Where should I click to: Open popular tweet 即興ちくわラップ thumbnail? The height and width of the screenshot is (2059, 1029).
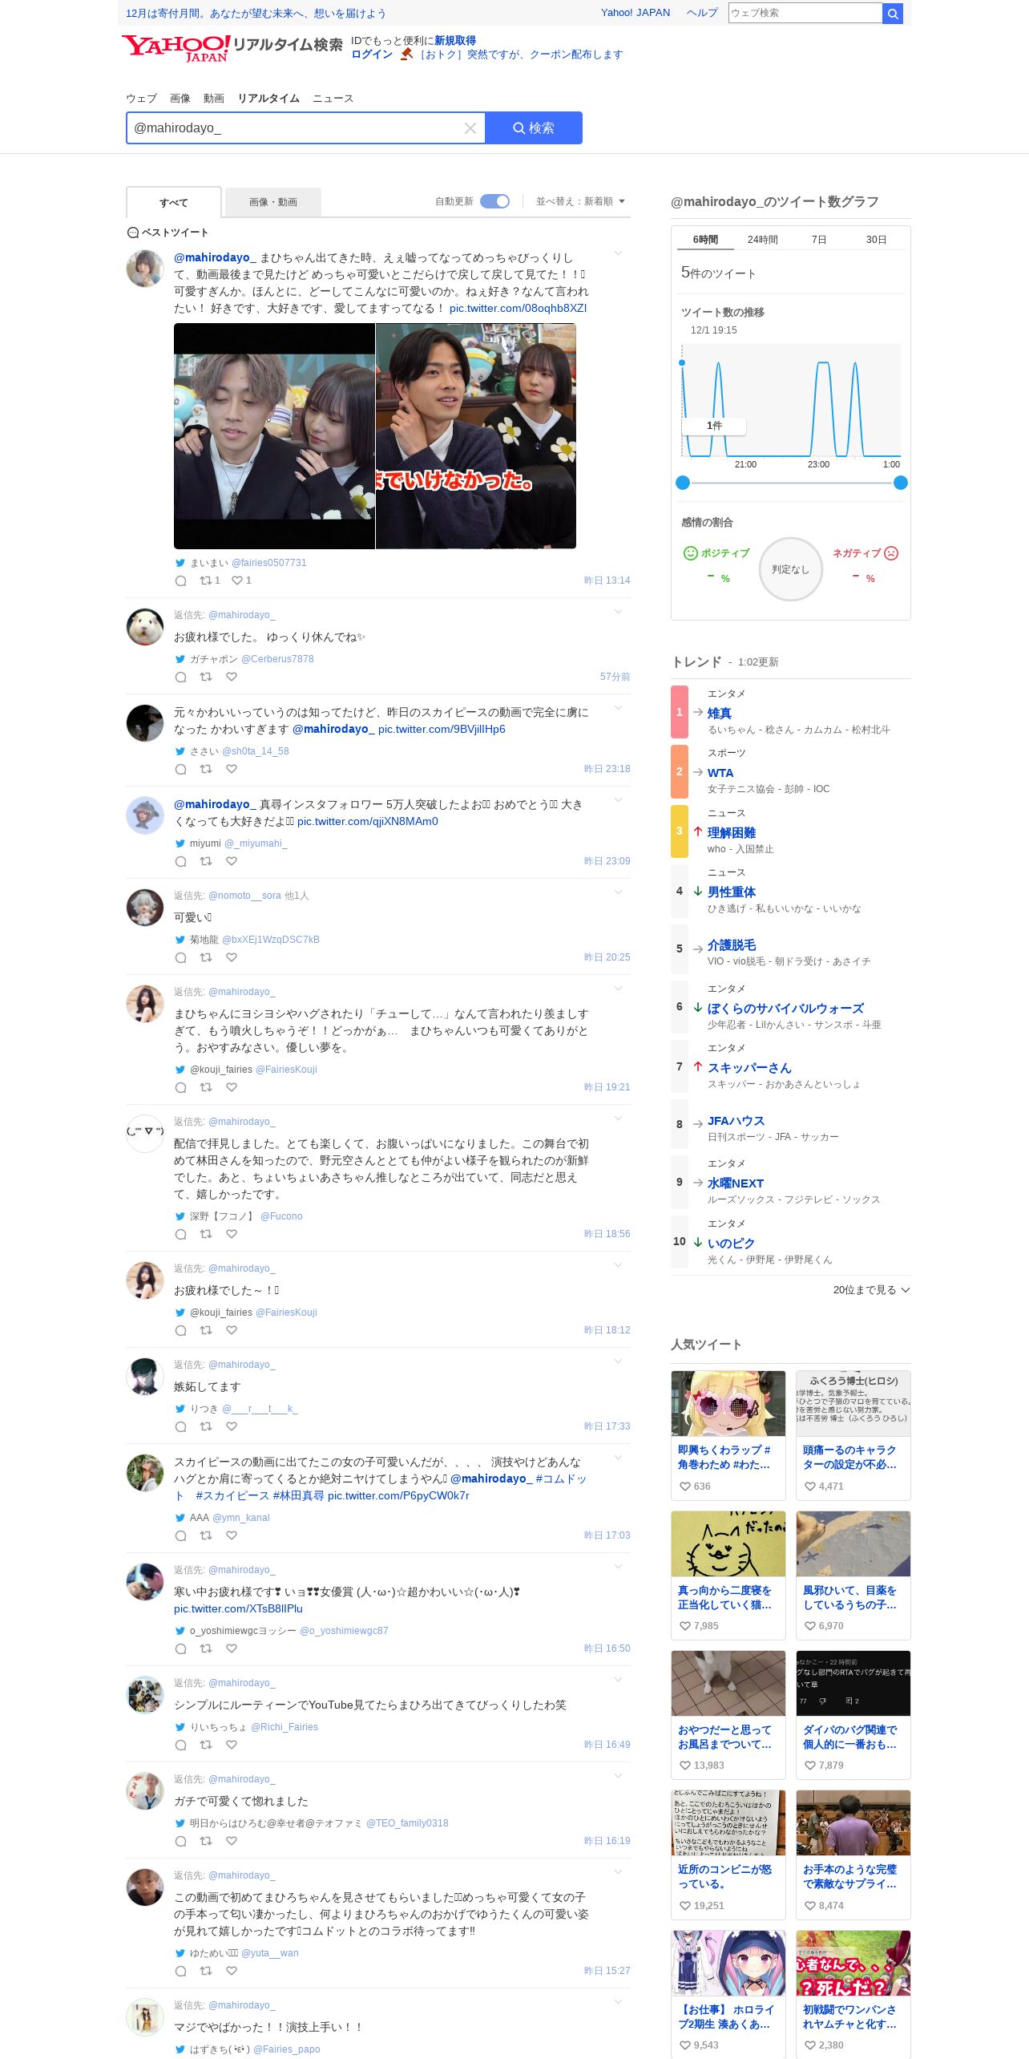pos(728,1403)
